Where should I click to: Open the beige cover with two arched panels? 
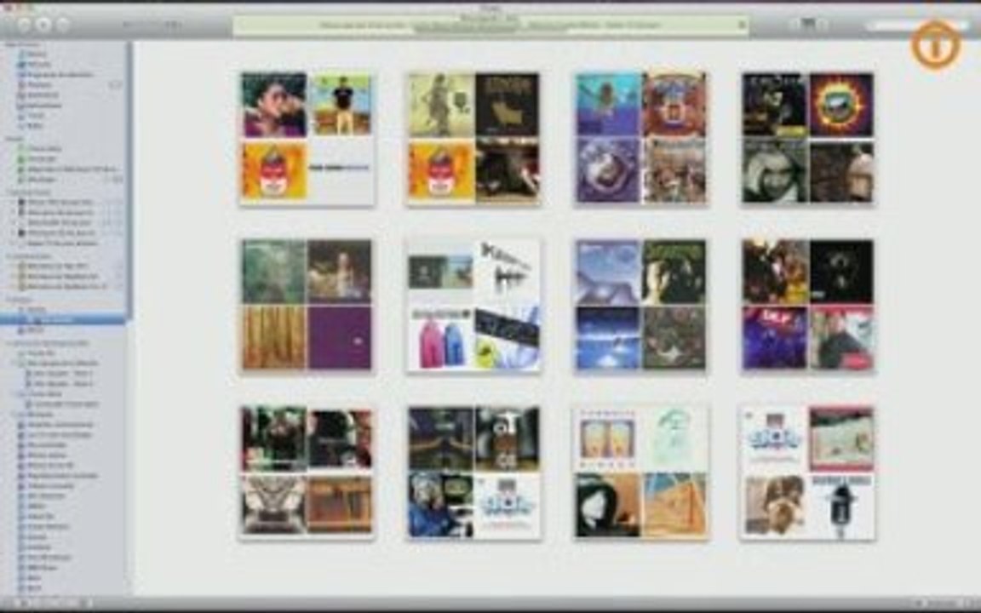click(608, 439)
